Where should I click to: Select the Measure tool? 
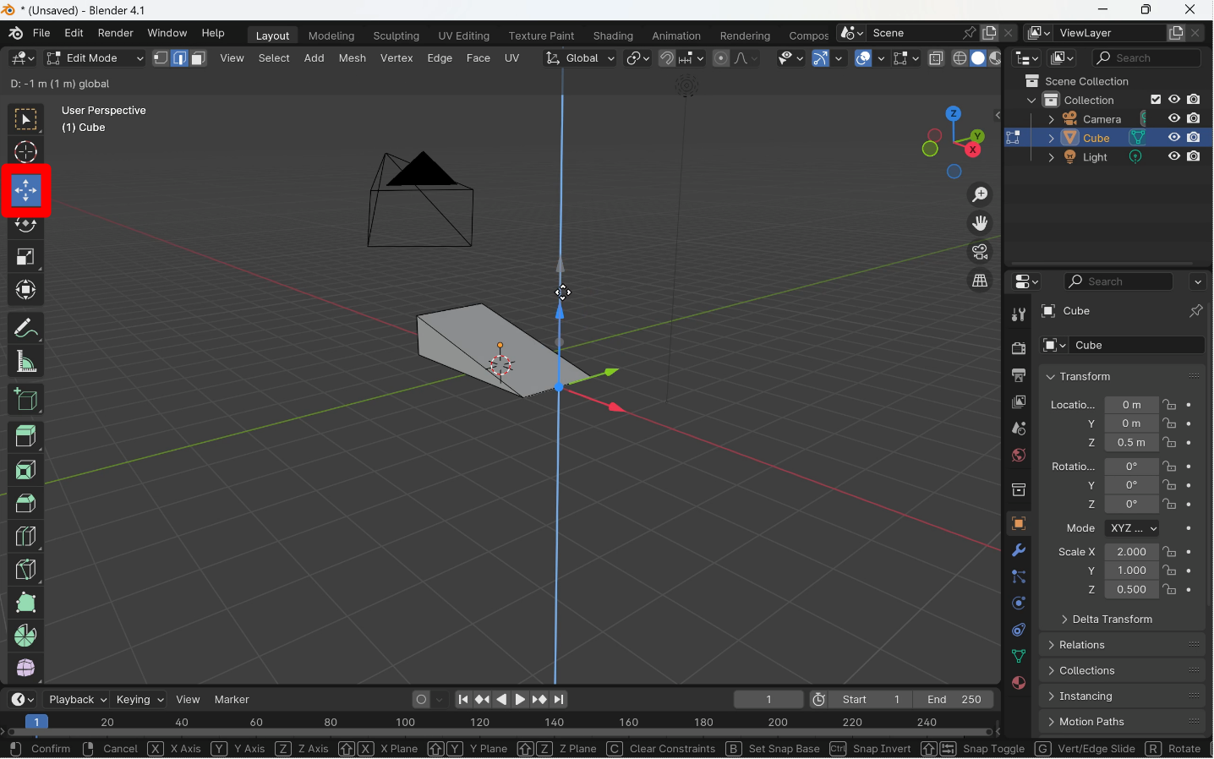coord(25,362)
